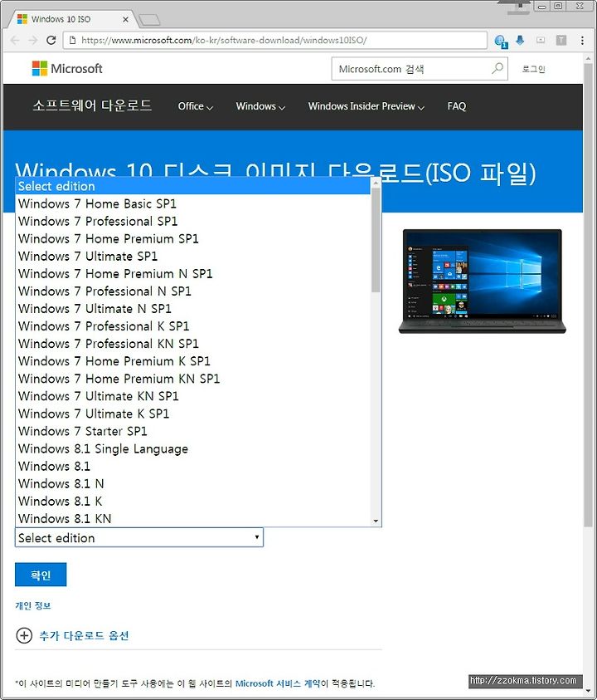The width and height of the screenshot is (597, 700).
Task: Click the page icon in the address bar
Action: coord(72,41)
